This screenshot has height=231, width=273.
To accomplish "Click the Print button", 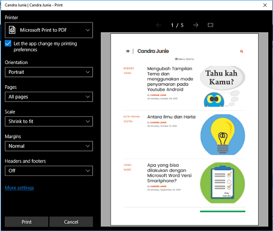I will 27,222.
